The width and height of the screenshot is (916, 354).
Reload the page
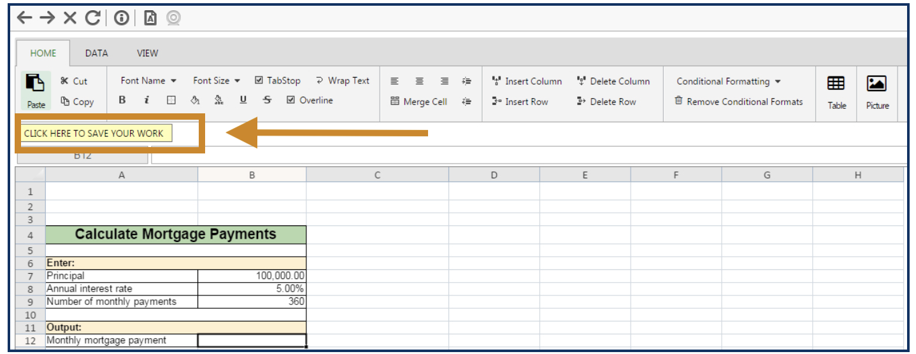click(x=92, y=18)
